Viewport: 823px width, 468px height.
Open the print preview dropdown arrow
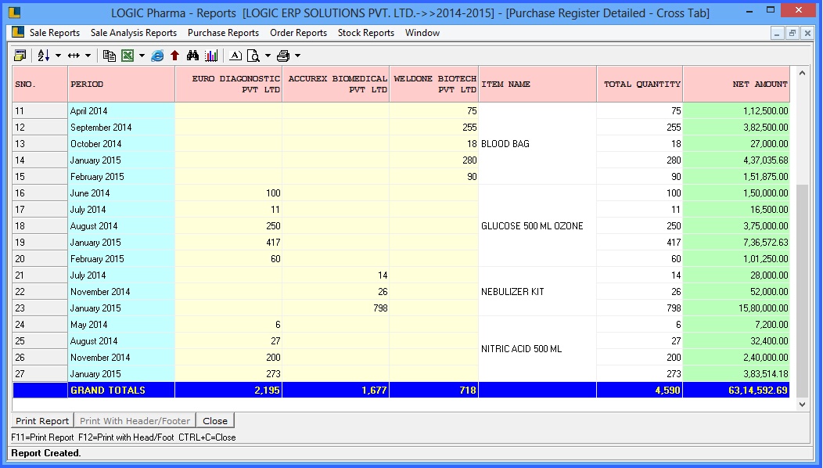click(267, 56)
